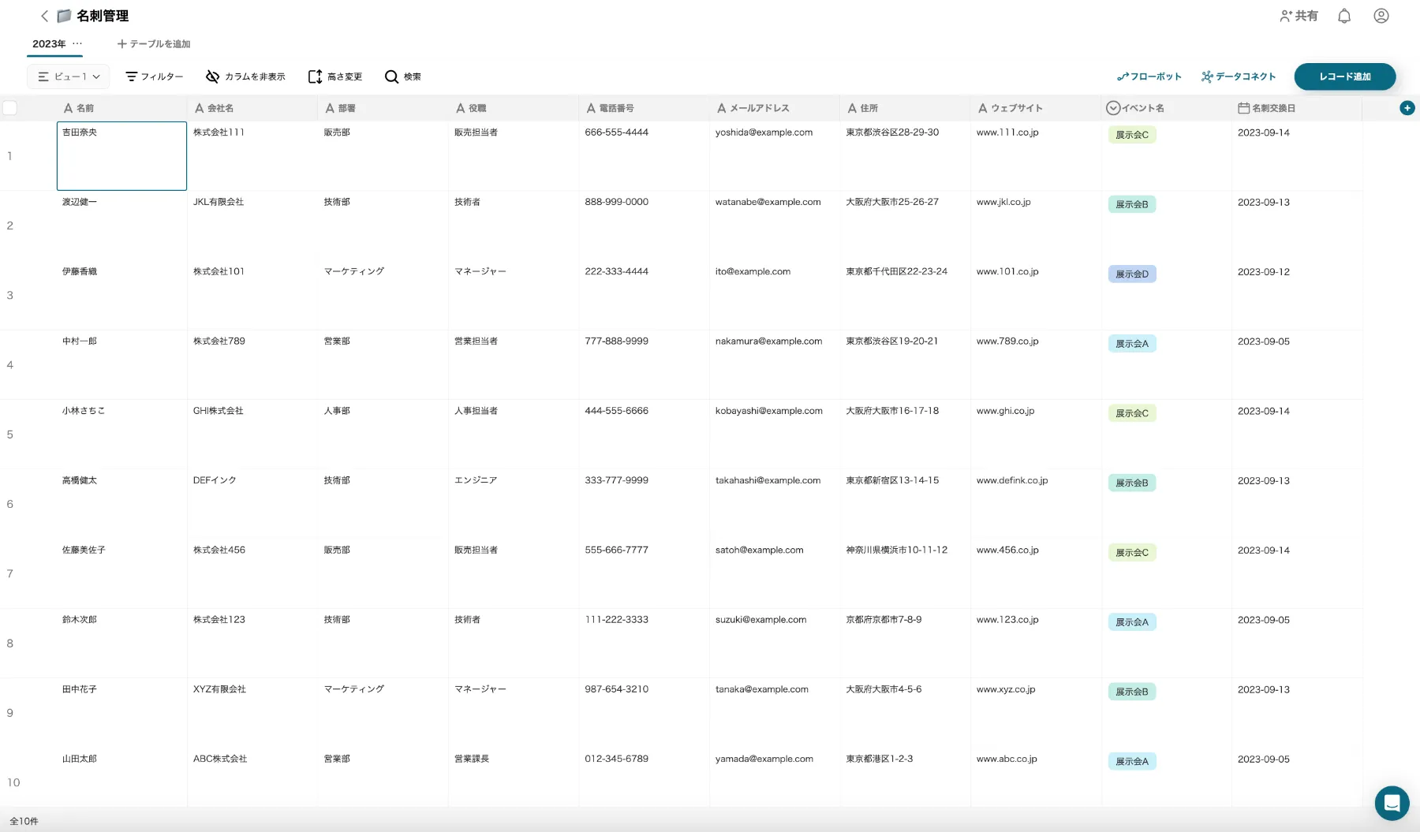Select the 小林さちこ name cell
This screenshot has width=1420, height=832.
click(121, 435)
